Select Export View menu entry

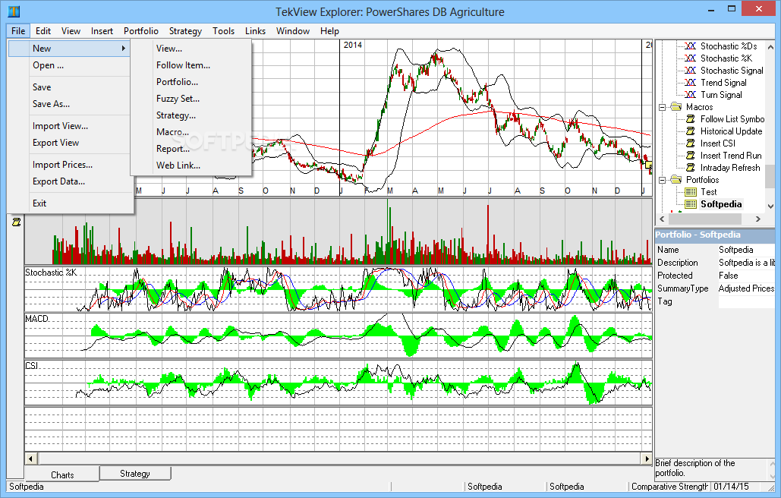pos(71,143)
